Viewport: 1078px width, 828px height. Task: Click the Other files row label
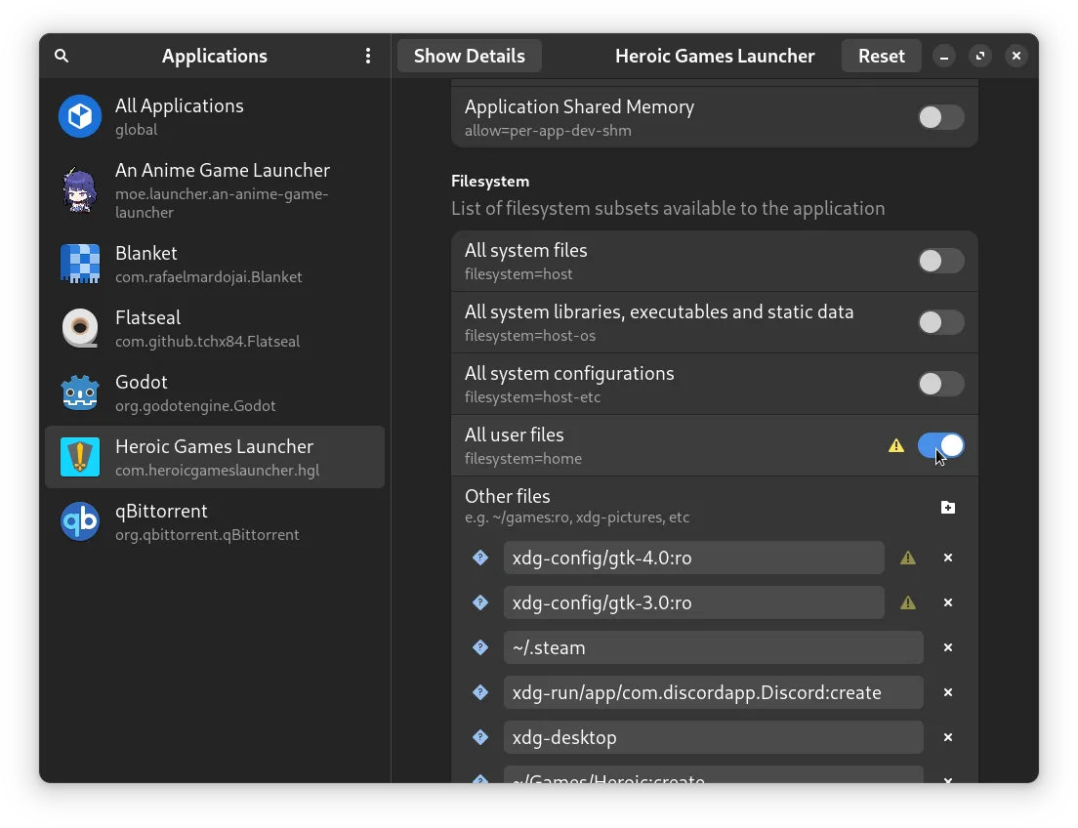coord(508,497)
